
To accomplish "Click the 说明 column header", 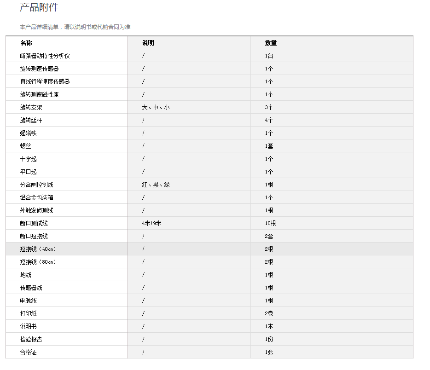I will [x=148, y=43].
